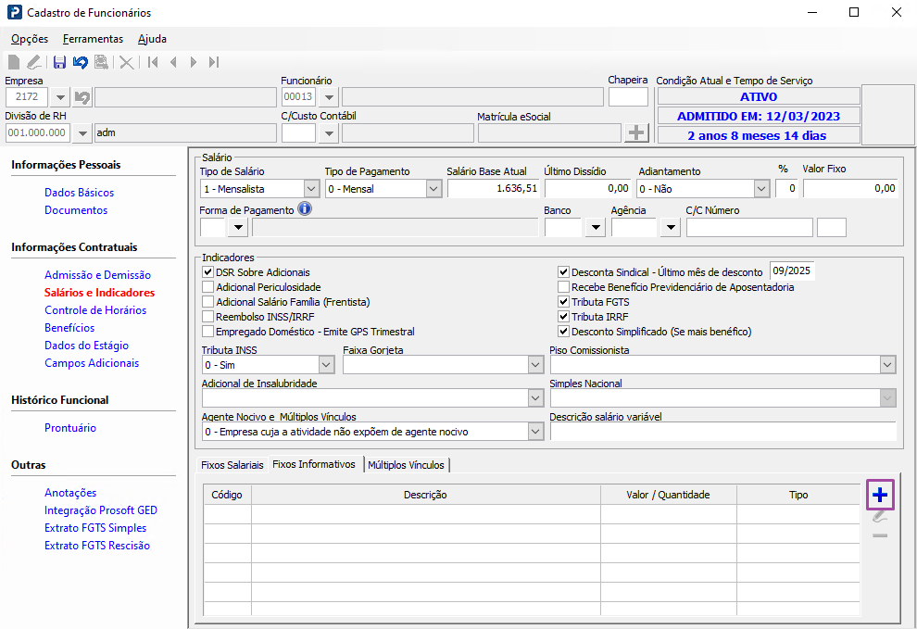Open Documentos link
The height and width of the screenshot is (629, 917).
point(76,210)
